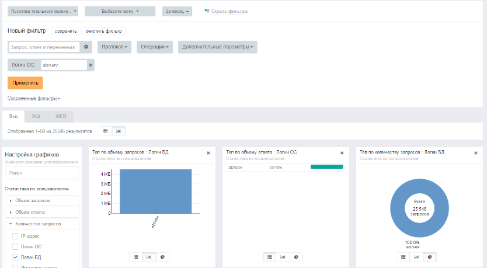
Task: Close the Топ по объему запросов panel
Action: (208, 153)
